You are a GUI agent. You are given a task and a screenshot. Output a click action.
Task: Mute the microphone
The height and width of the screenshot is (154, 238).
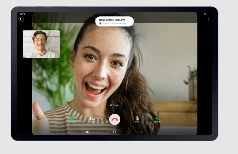pyautogui.click(x=137, y=118)
